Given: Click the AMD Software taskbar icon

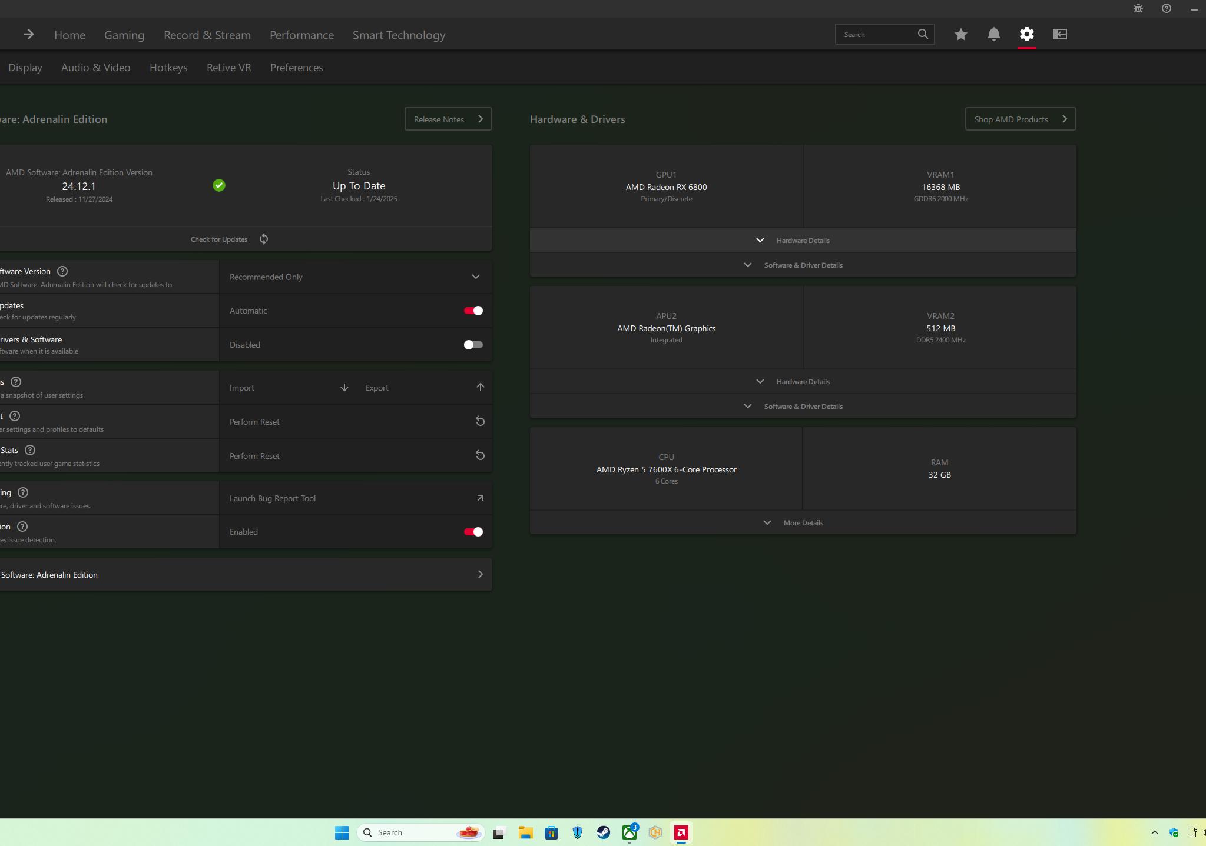Looking at the screenshot, I should pyautogui.click(x=681, y=832).
